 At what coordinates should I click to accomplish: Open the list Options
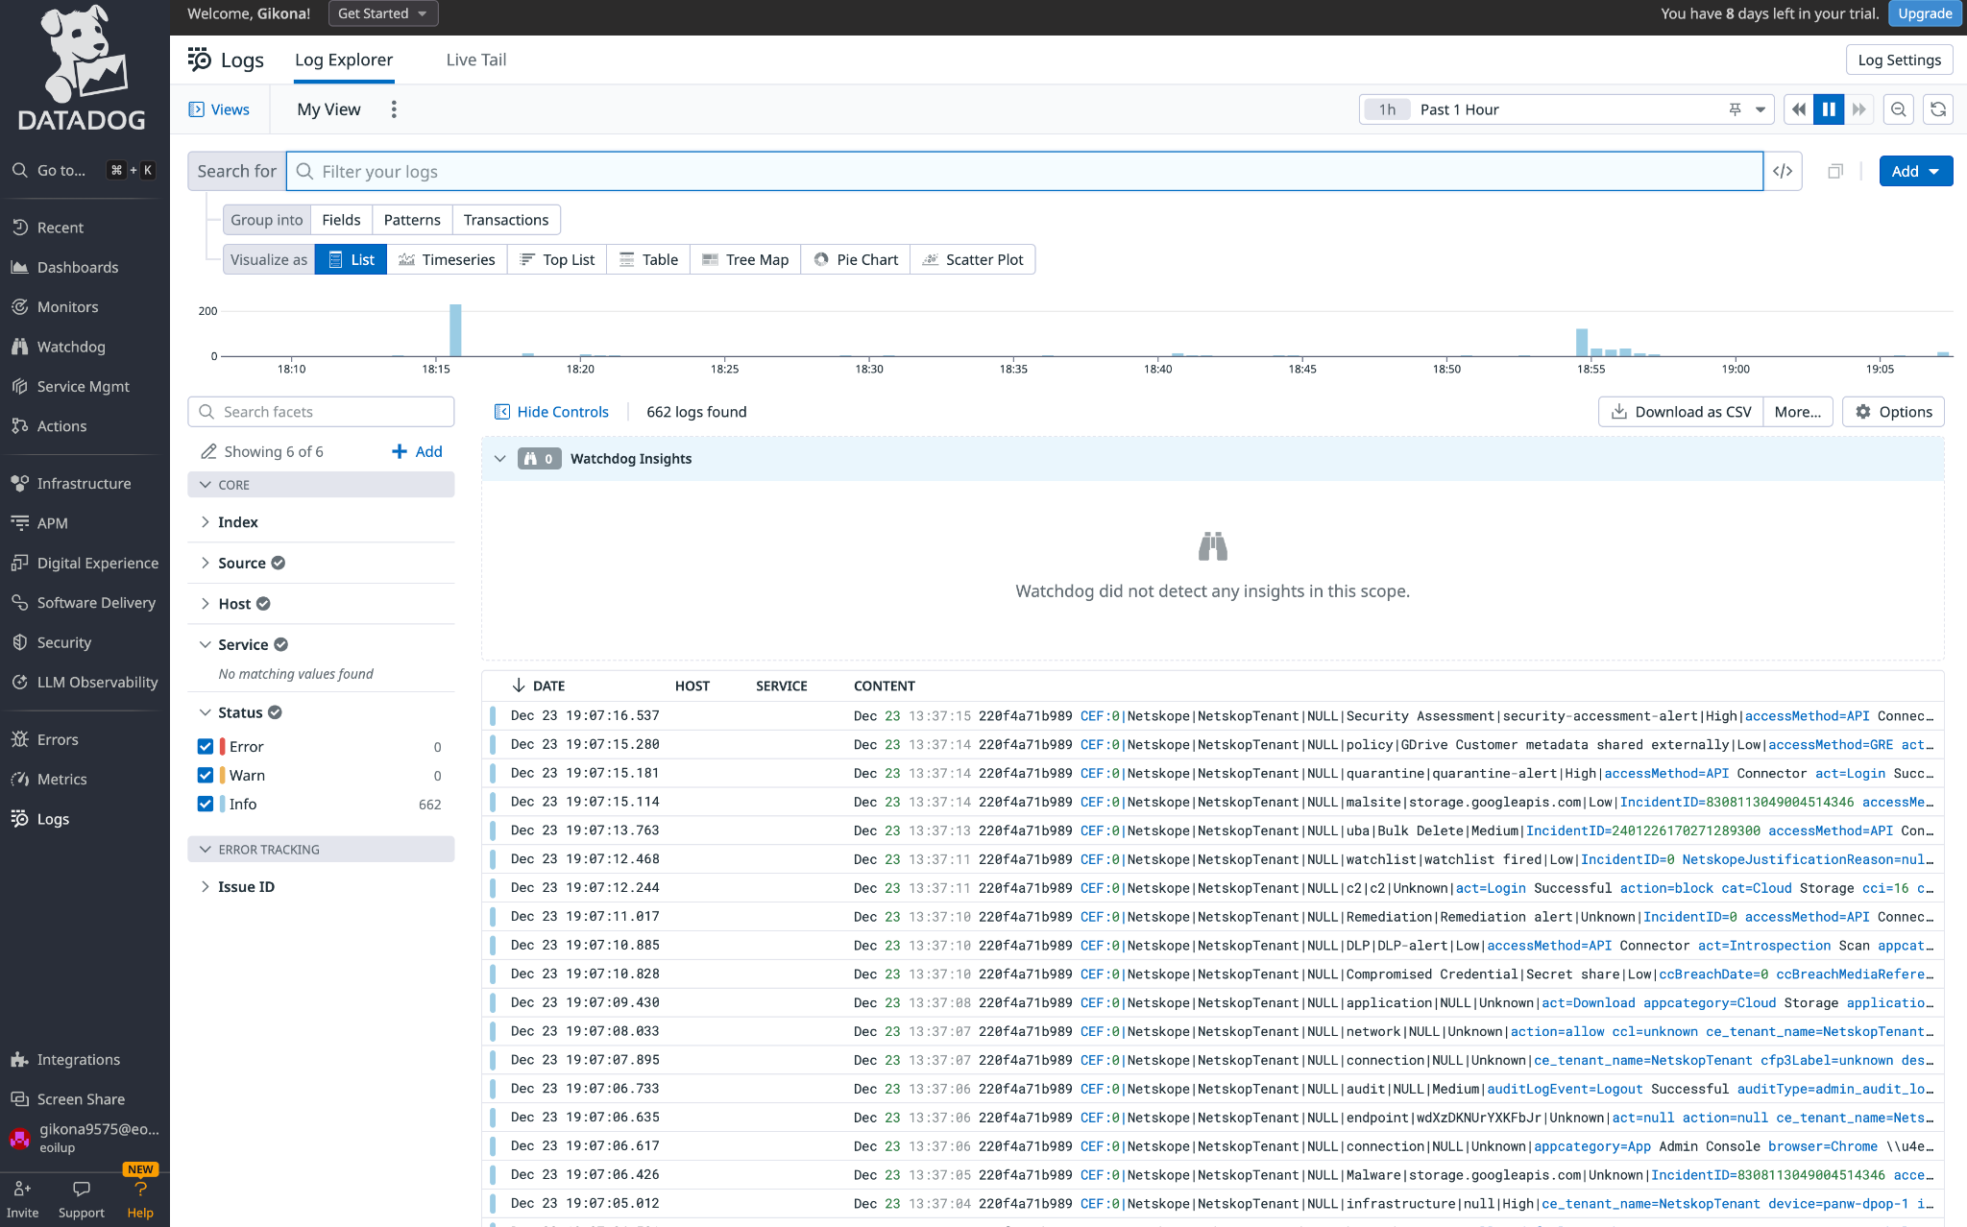point(1893,412)
